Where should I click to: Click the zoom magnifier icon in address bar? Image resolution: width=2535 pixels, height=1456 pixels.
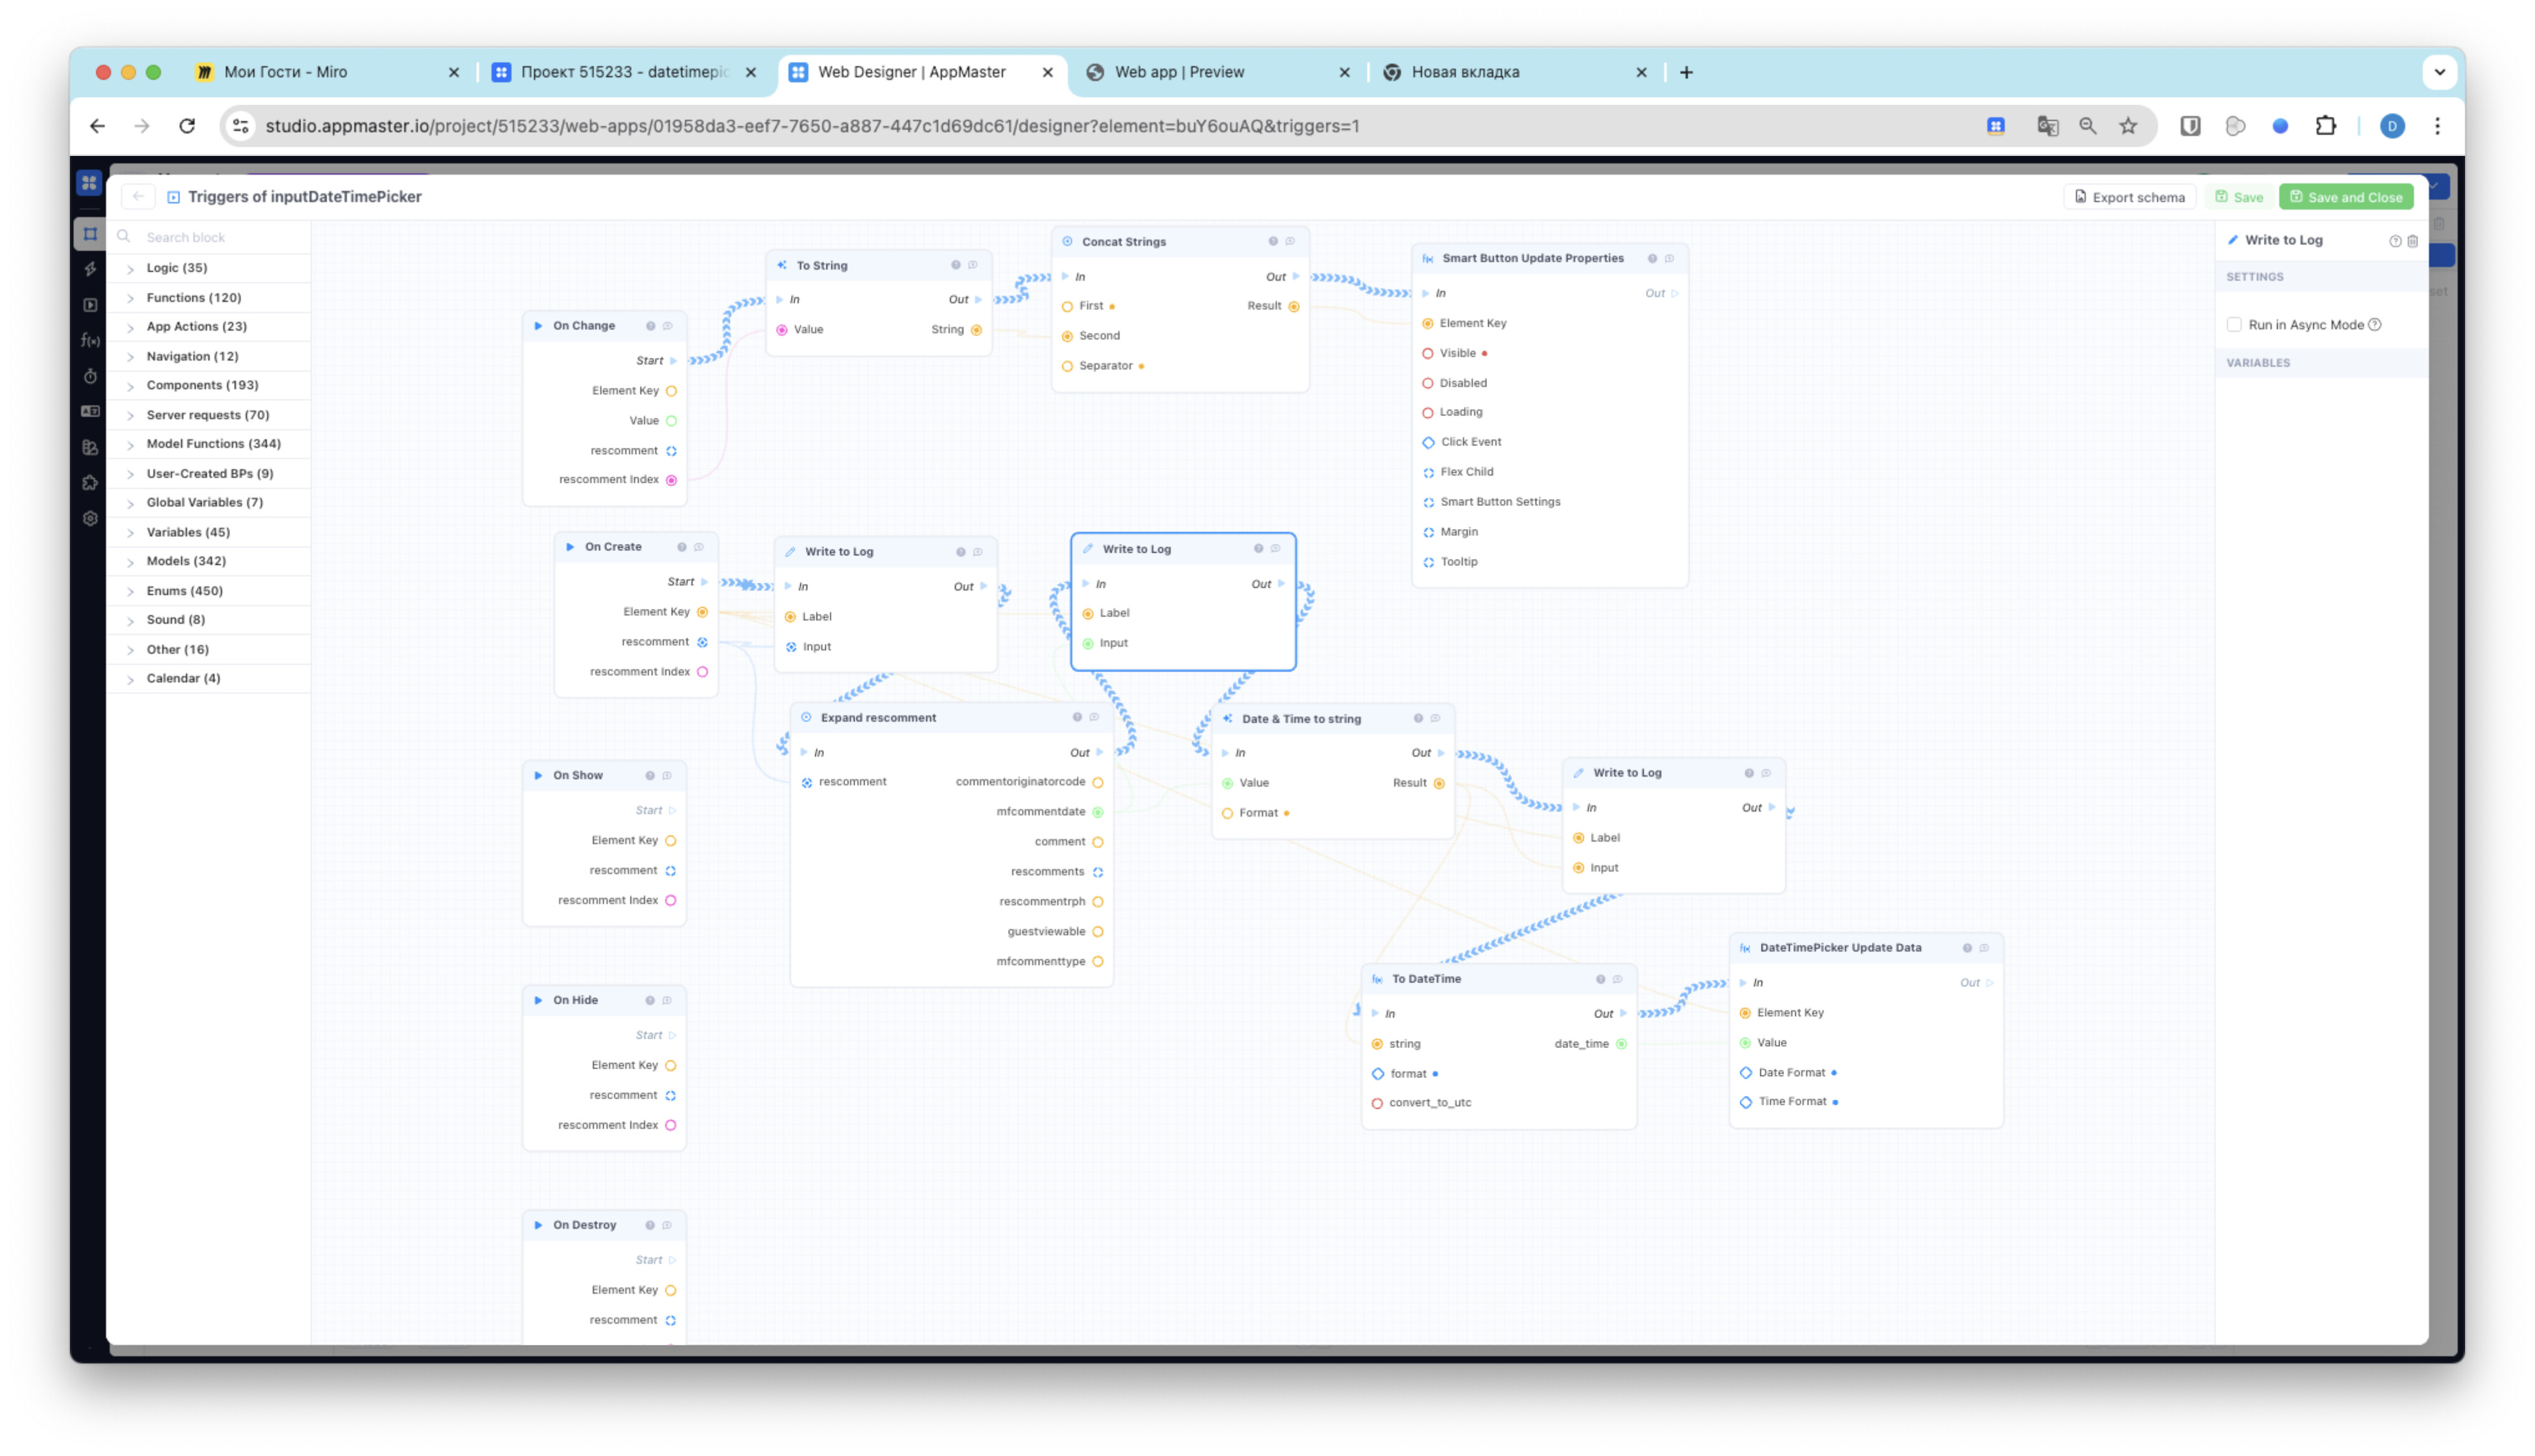[2088, 126]
